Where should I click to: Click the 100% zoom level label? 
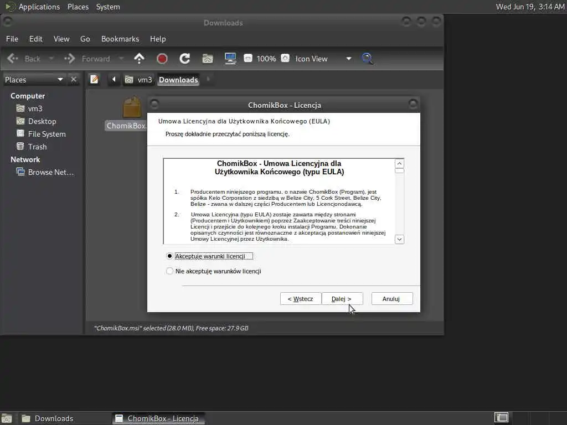click(x=266, y=59)
